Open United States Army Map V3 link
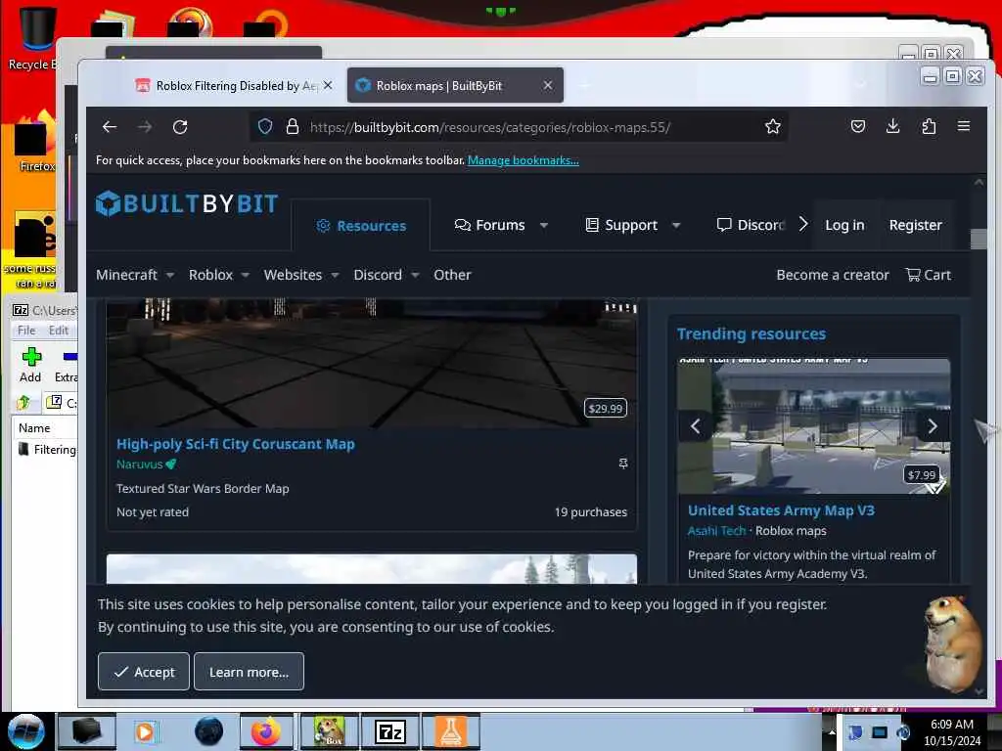This screenshot has height=751, width=1002. 781,510
